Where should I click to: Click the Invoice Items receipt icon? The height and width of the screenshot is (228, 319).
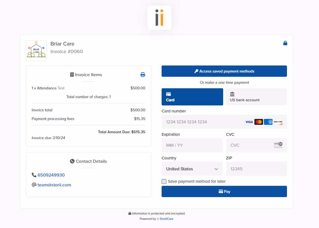(72, 75)
